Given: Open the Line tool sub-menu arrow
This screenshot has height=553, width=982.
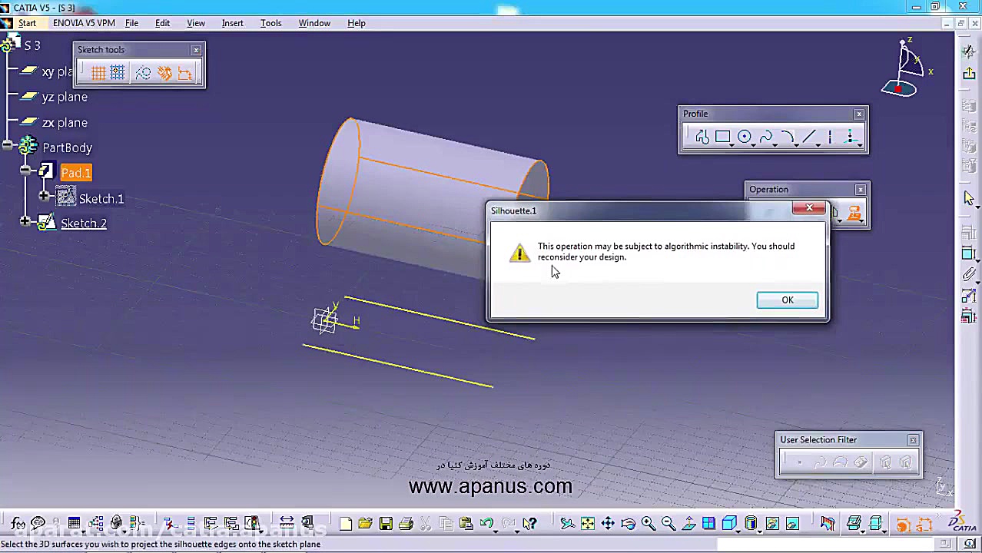Looking at the screenshot, I should click(x=818, y=144).
